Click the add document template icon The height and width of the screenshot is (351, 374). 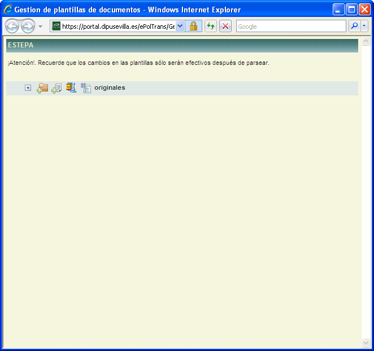pos(56,88)
